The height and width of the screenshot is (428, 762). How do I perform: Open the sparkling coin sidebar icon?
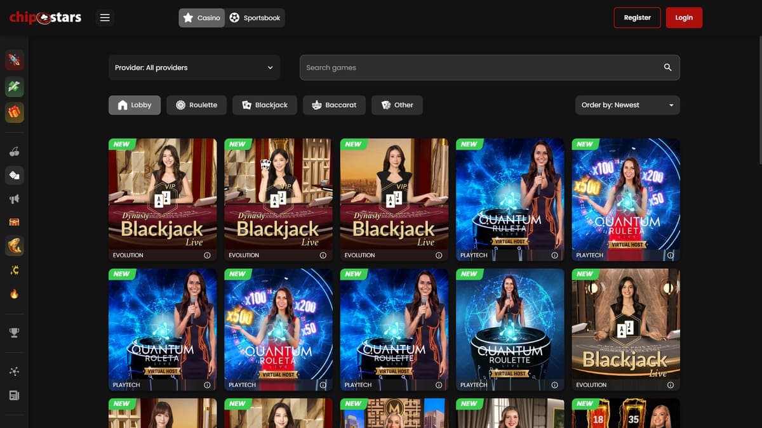[14, 271]
